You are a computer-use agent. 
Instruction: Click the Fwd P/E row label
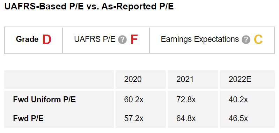28,118
